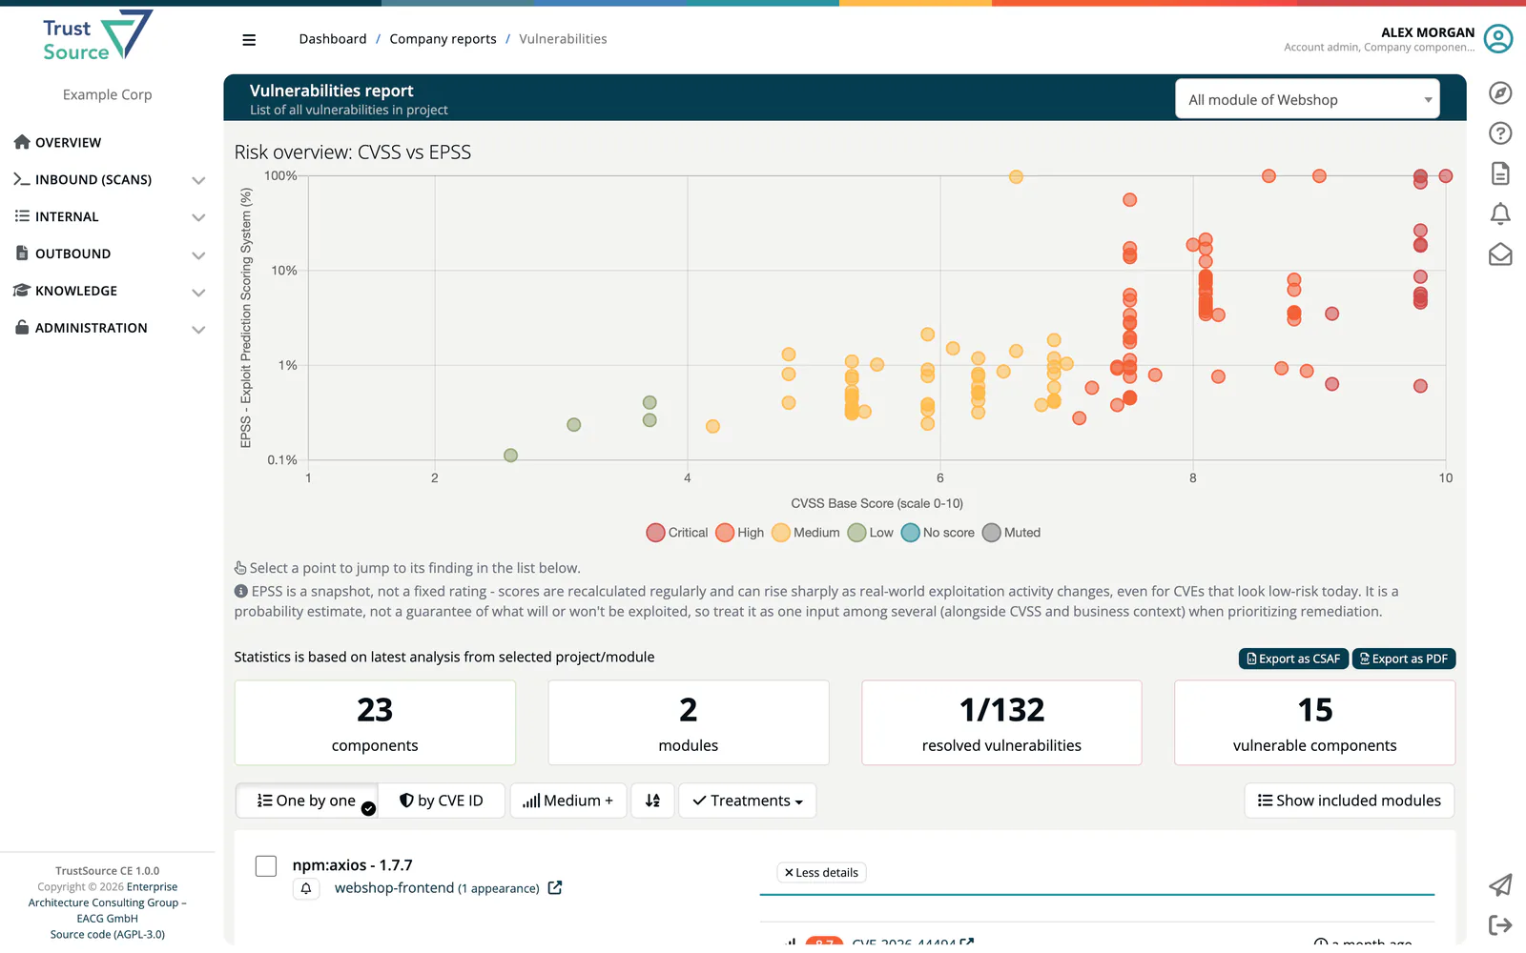
Task: Open the hamburger menu icon
Action: 249,40
